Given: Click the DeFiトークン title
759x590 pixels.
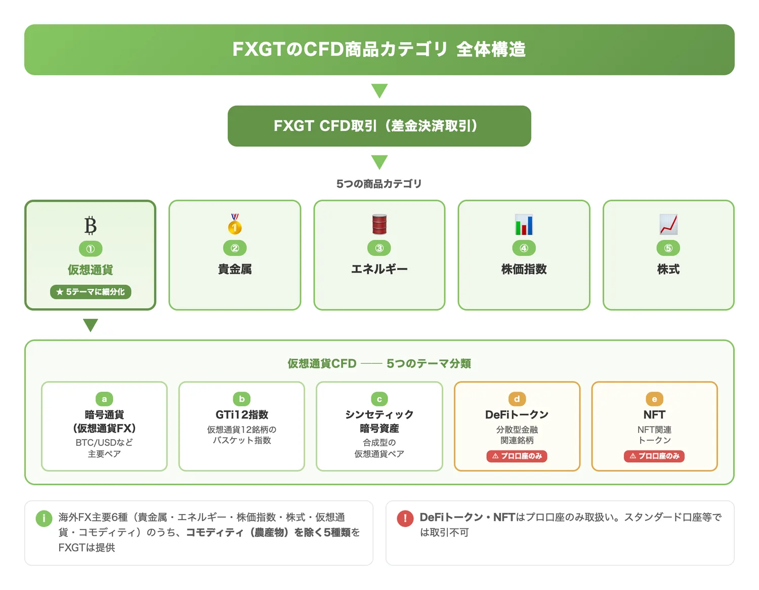Looking at the screenshot, I should (x=517, y=414).
